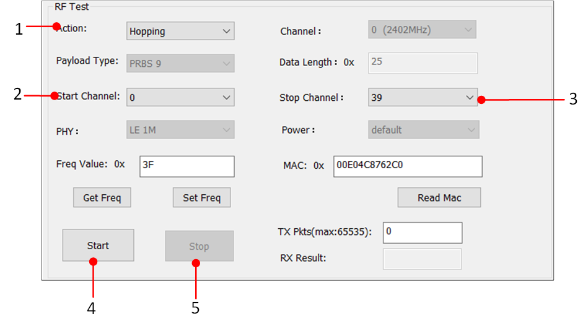
Task: Click the Power dropdown showing default
Action: [x=424, y=130]
